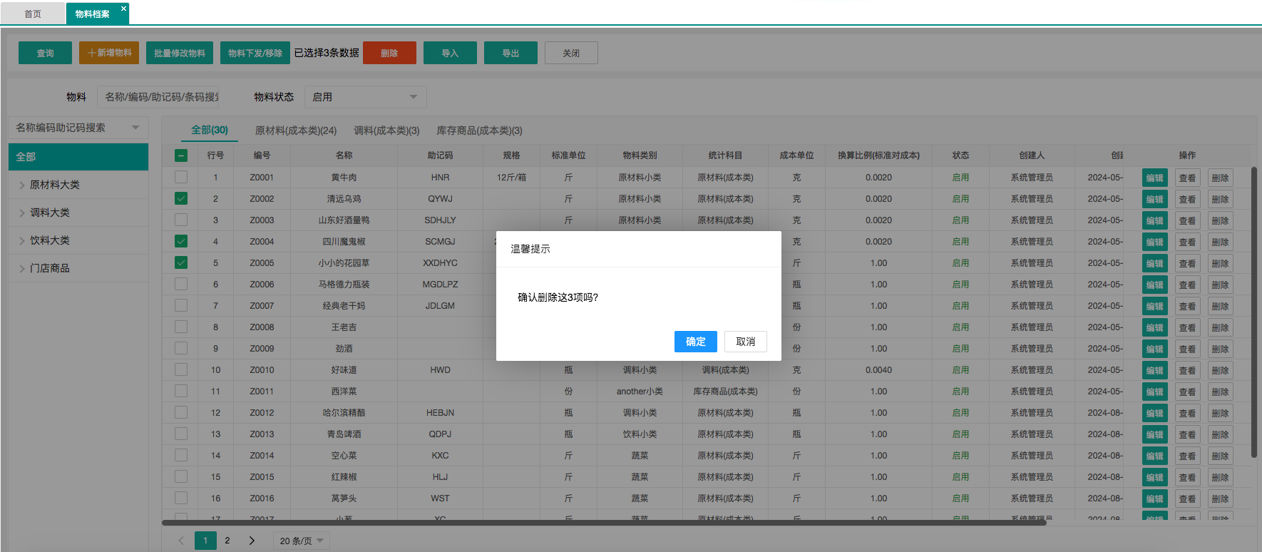This screenshot has height=552, width=1262.
Task: Expand the 饮料大类 tree node
Action: 22,240
